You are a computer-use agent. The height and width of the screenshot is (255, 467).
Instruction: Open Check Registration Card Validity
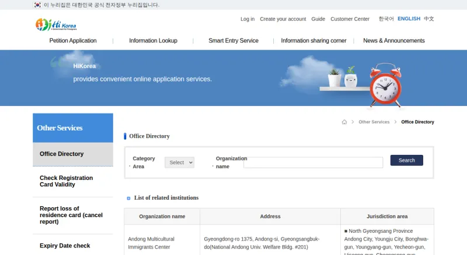(73, 181)
